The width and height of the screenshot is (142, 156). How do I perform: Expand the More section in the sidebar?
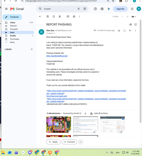(x=12, y=42)
